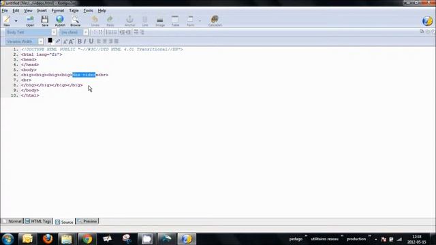
Task: Insert Image via toolbar icon
Action: (160, 21)
